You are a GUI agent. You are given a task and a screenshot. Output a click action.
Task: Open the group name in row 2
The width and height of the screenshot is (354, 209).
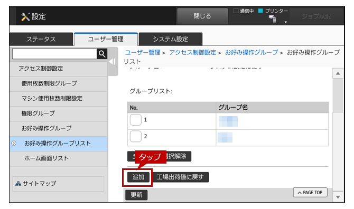tap(225, 138)
